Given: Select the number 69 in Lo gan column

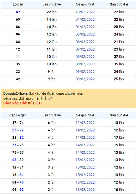Looking at the screenshot, I should pyautogui.click(x=18, y=19).
